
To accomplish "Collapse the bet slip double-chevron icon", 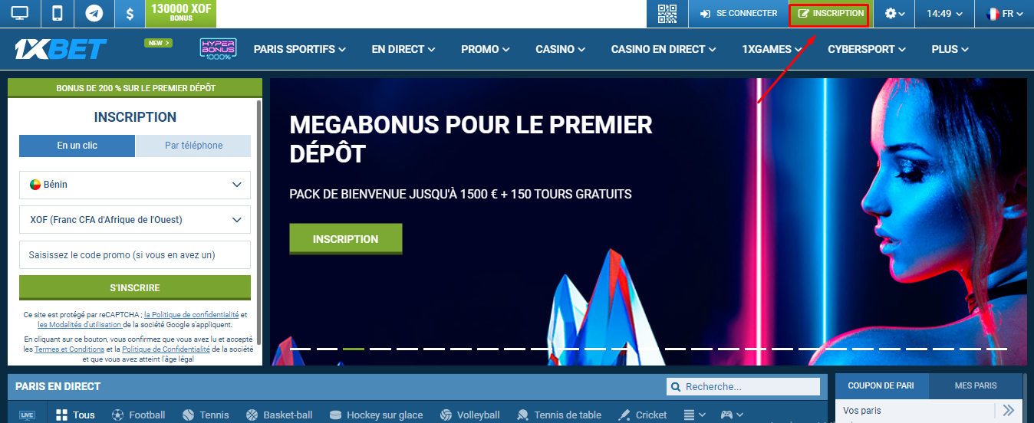I will (1008, 411).
